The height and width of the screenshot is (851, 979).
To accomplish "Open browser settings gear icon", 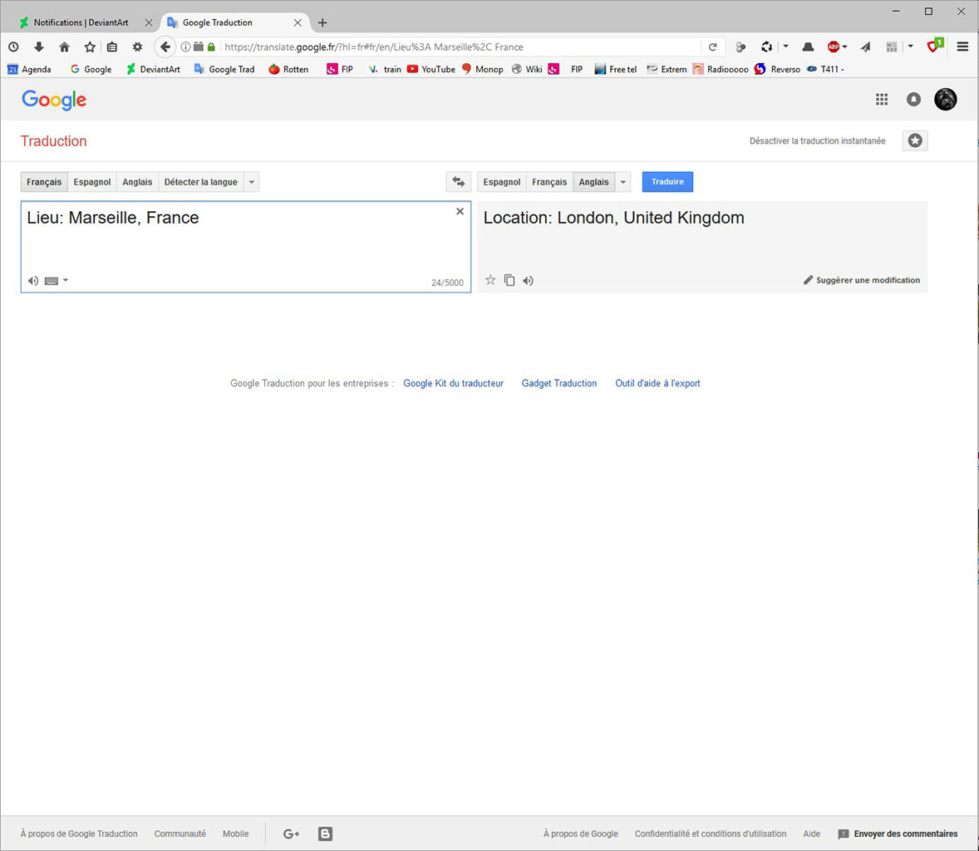I will 137,47.
